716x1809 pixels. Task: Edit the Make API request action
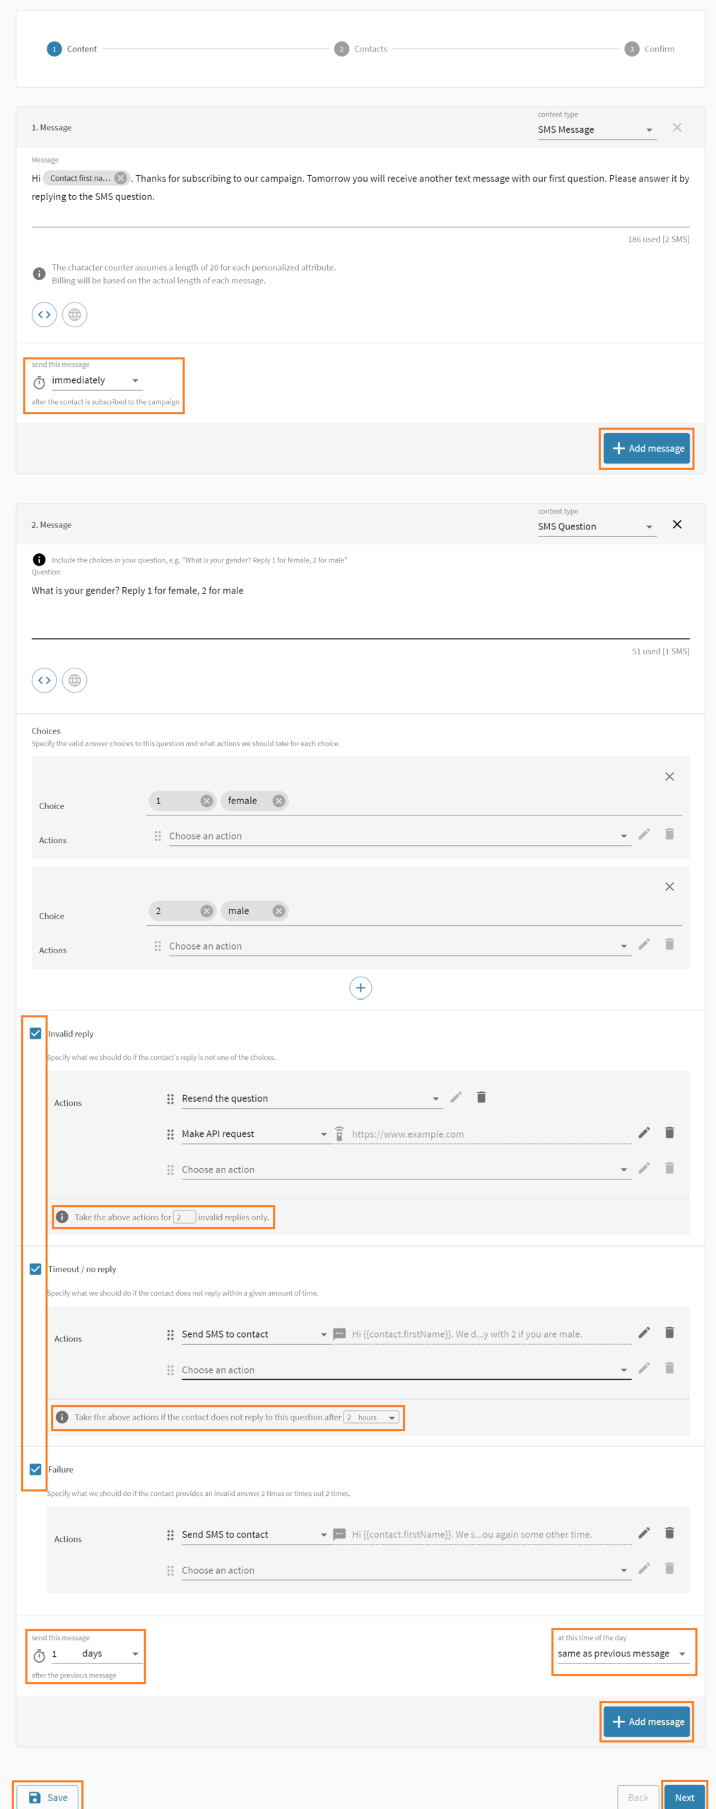(644, 1133)
